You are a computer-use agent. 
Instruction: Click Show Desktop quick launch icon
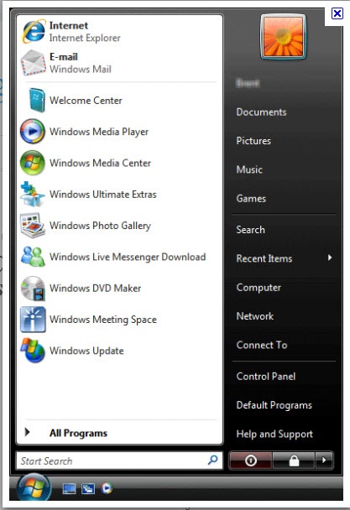[x=70, y=488]
